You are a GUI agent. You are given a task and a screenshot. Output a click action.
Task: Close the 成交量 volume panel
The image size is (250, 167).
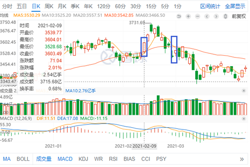[244, 91]
